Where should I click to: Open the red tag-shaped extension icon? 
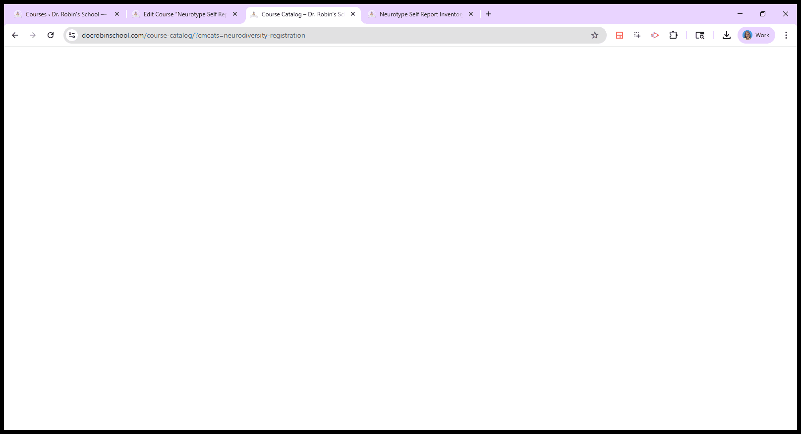click(x=655, y=35)
